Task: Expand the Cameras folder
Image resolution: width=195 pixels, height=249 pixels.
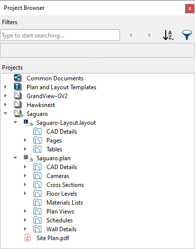Action: [x=25, y=176]
